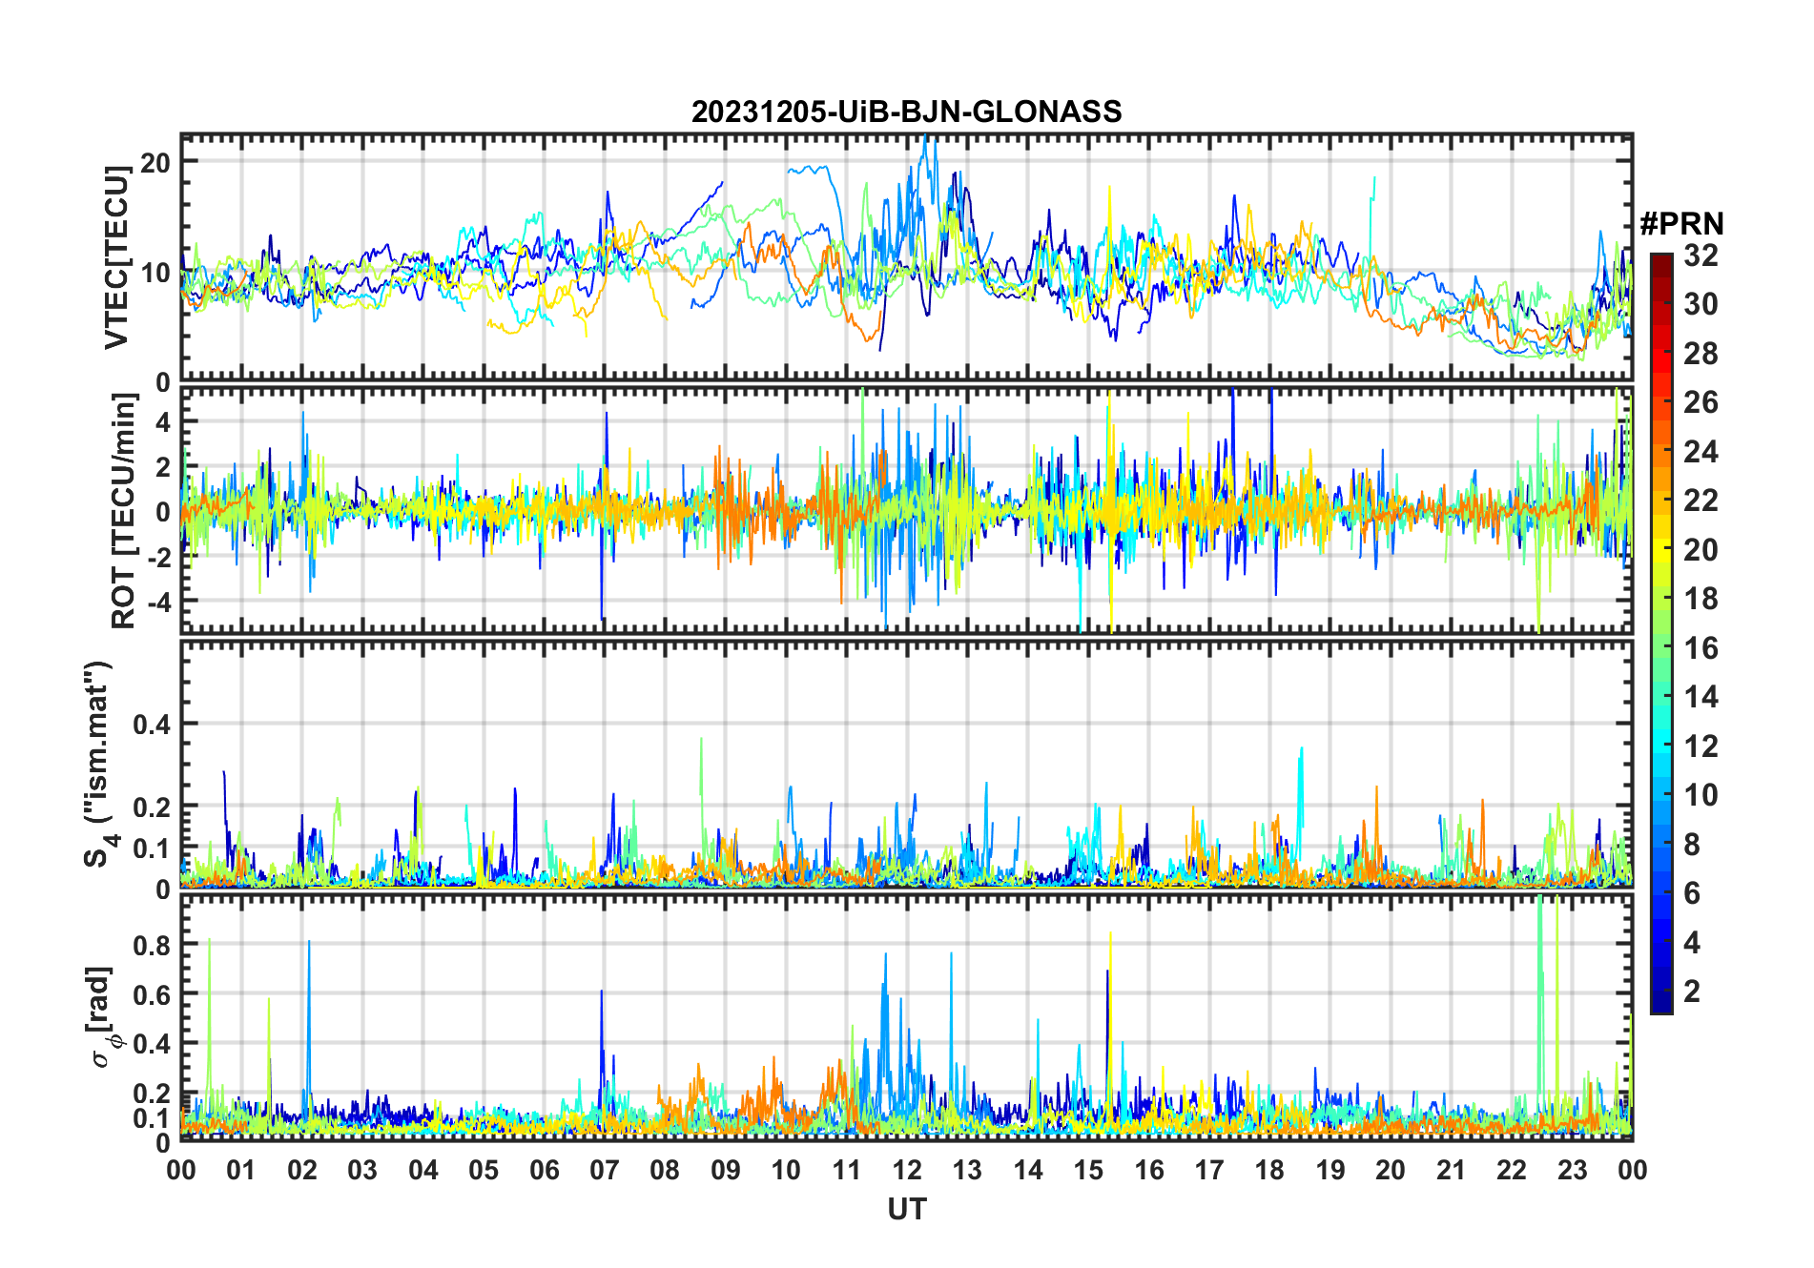Pick colorbar tick label 22
Image resolution: width=1814 pixels, height=1268 pixels.
pyautogui.click(x=1701, y=501)
